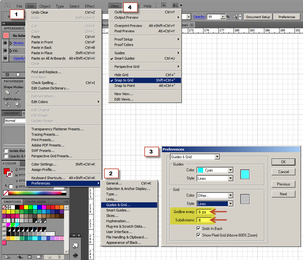Click the Divide pathfinder icon
This screenshot has width=303, height=260.
pyautogui.click(x=8, y=105)
